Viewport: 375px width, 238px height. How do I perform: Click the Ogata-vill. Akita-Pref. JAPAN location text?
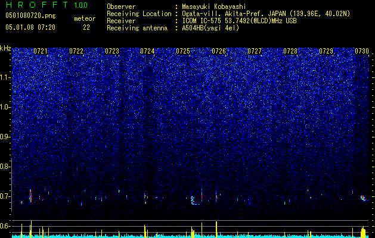point(266,14)
